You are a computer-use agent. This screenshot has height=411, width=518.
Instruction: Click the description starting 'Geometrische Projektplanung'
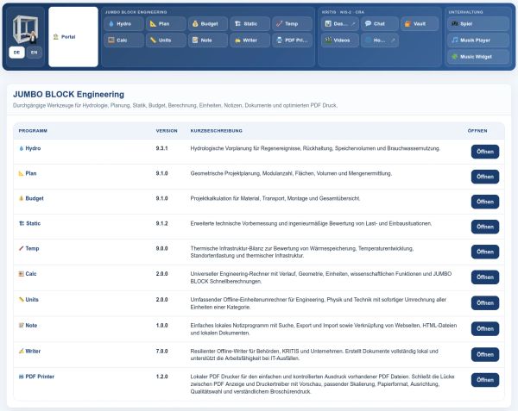[291, 173]
